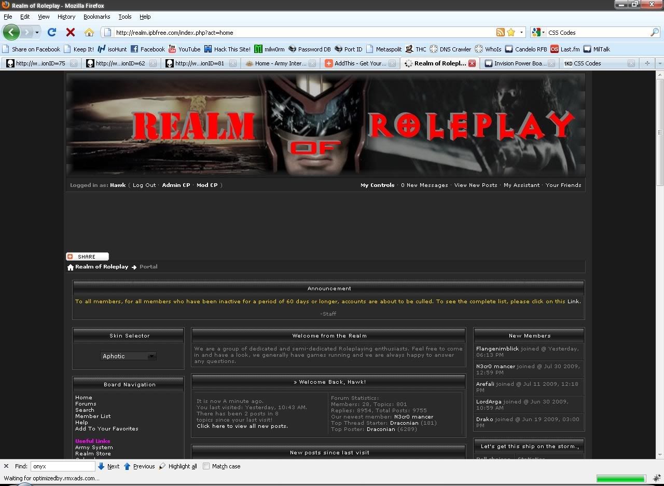Find next match with the Next arrow
The width and height of the screenshot is (664, 486).
pos(108,466)
